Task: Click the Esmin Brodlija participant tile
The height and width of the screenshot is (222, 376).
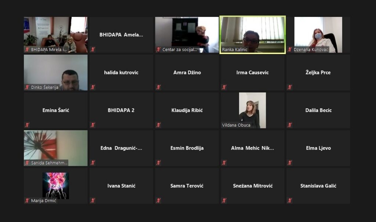Action: (187, 148)
